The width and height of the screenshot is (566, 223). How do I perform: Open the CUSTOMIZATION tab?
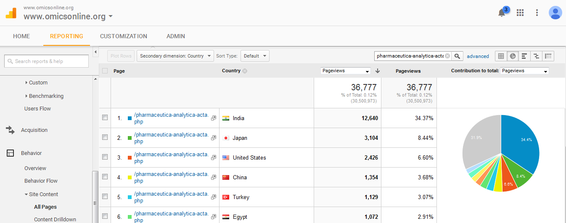(x=124, y=36)
